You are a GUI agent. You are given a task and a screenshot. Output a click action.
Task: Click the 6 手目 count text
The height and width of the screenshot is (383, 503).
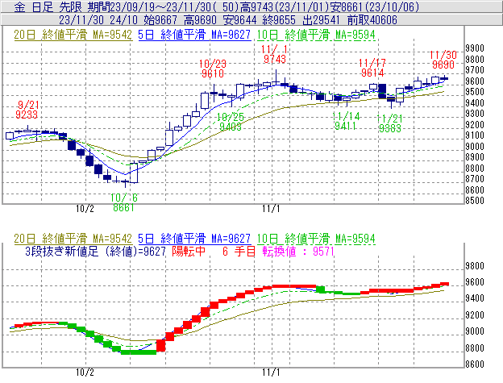coord(239,251)
